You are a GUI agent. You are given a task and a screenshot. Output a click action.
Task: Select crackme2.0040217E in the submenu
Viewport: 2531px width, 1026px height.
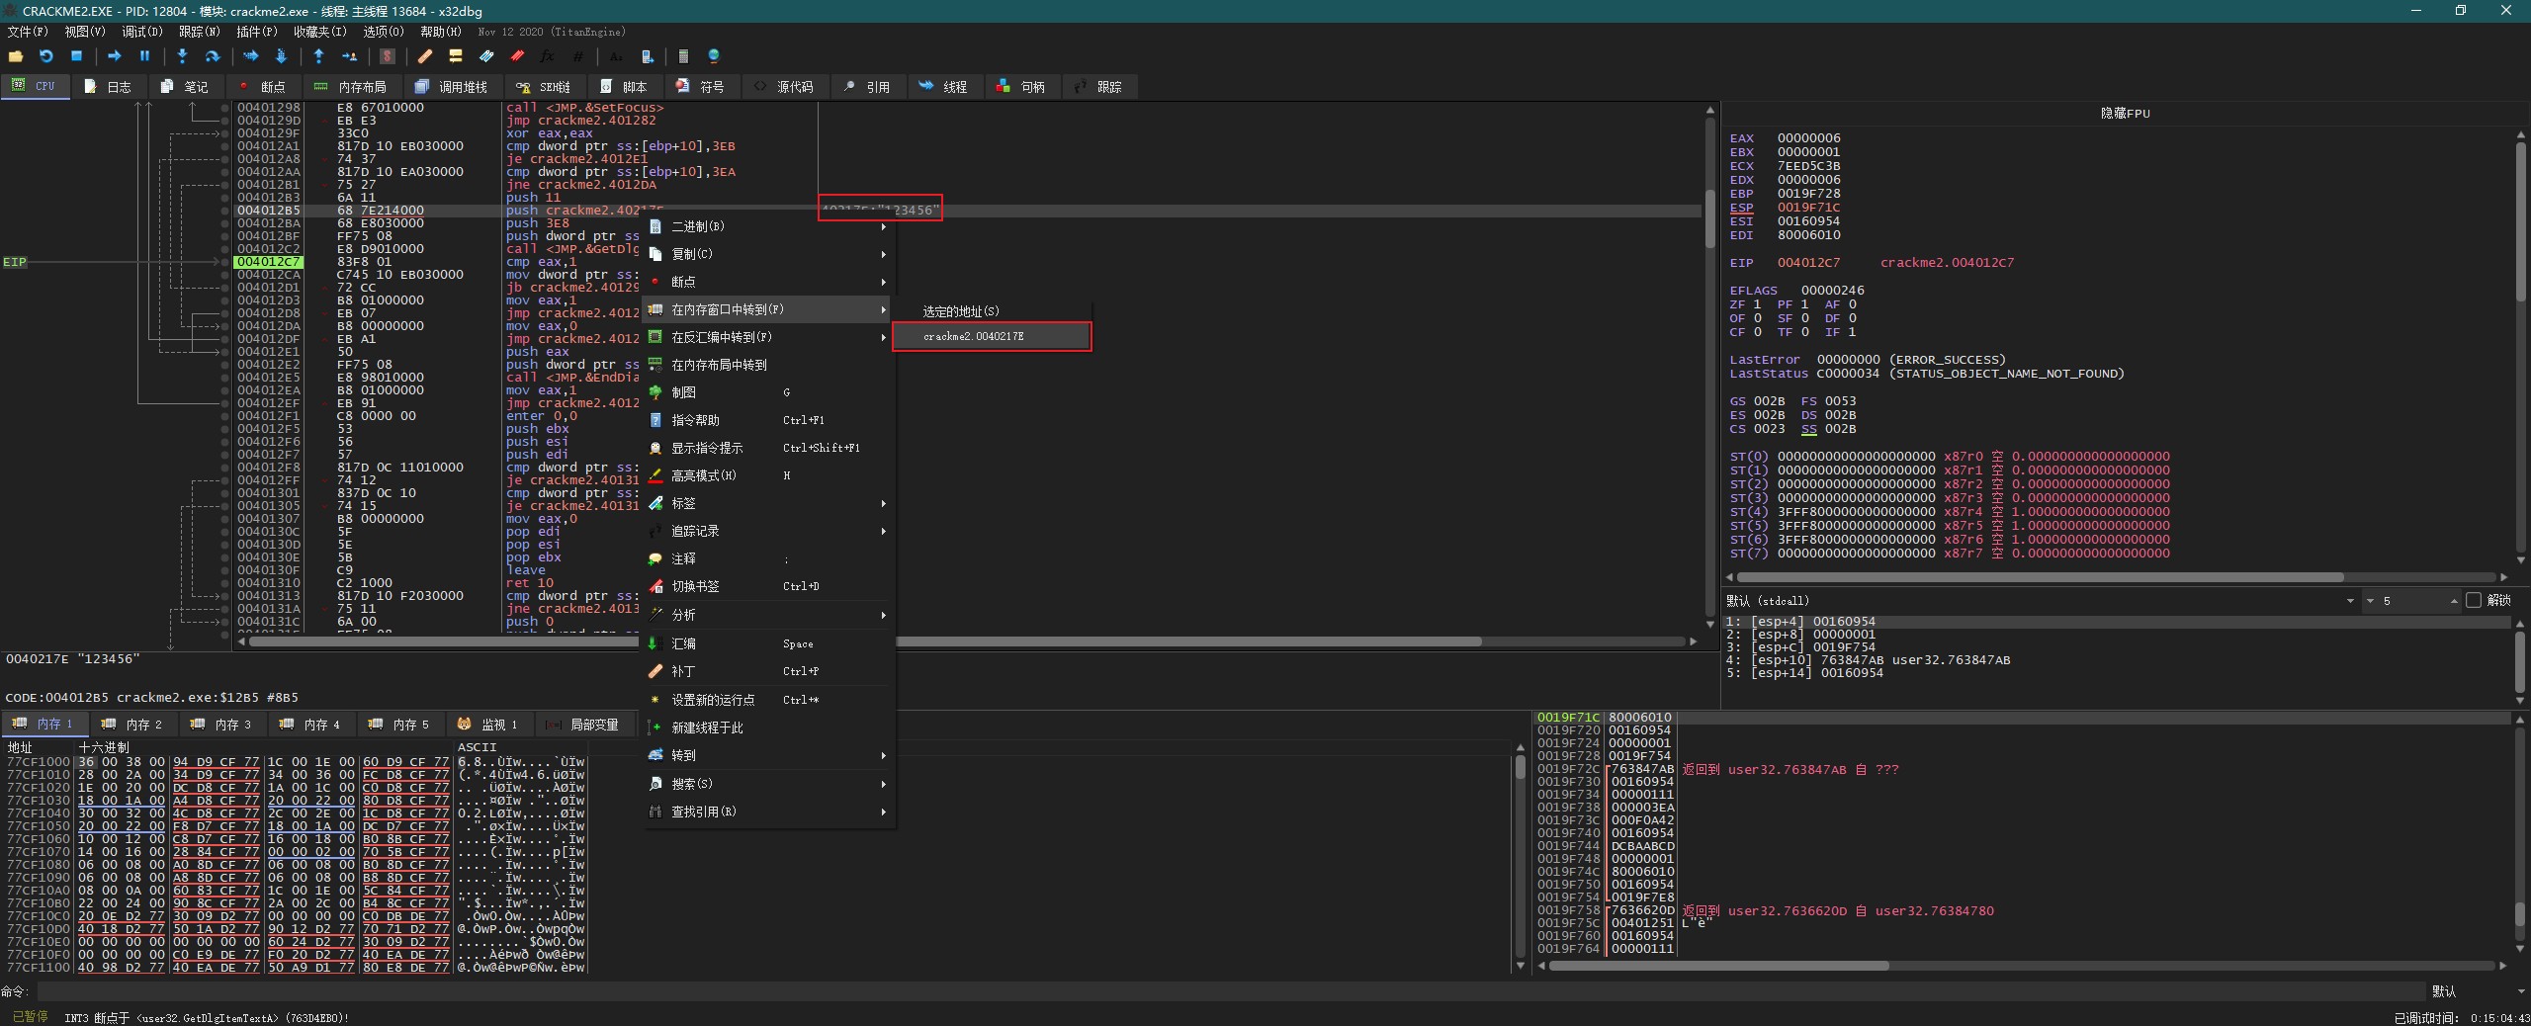(x=992, y=336)
